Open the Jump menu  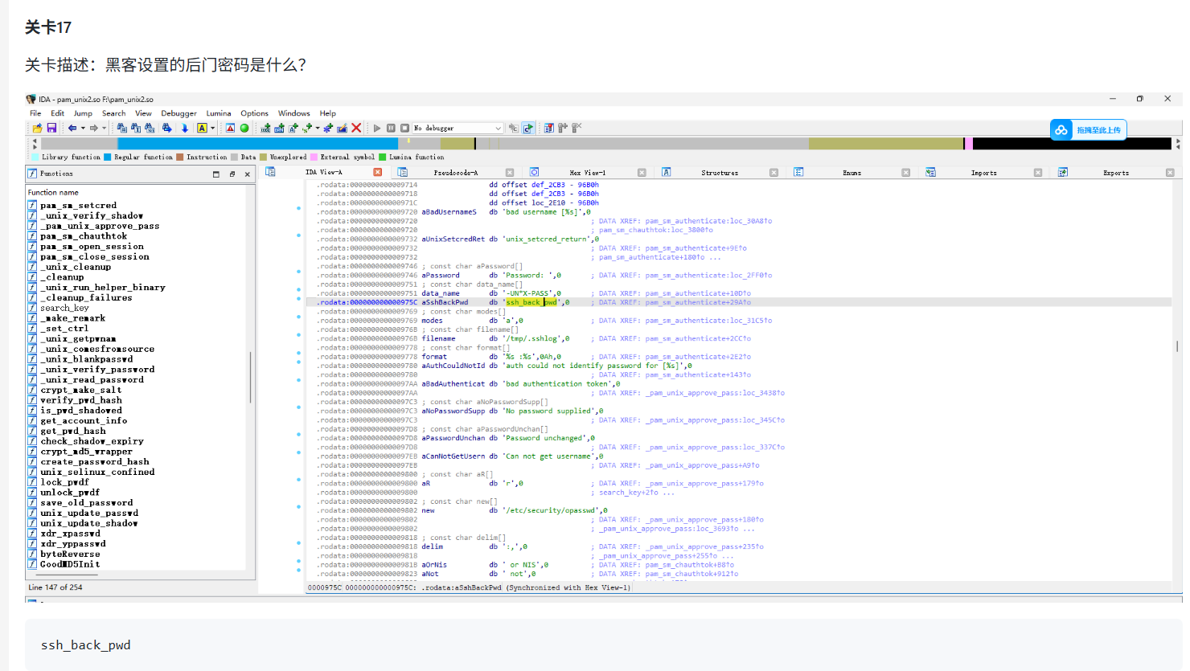click(83, 113)
